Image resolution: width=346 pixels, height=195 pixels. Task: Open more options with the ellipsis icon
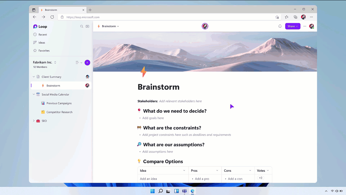click(305, 26)
